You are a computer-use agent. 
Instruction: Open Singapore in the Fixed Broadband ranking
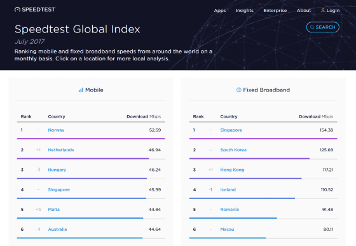(x=231, y=130)
